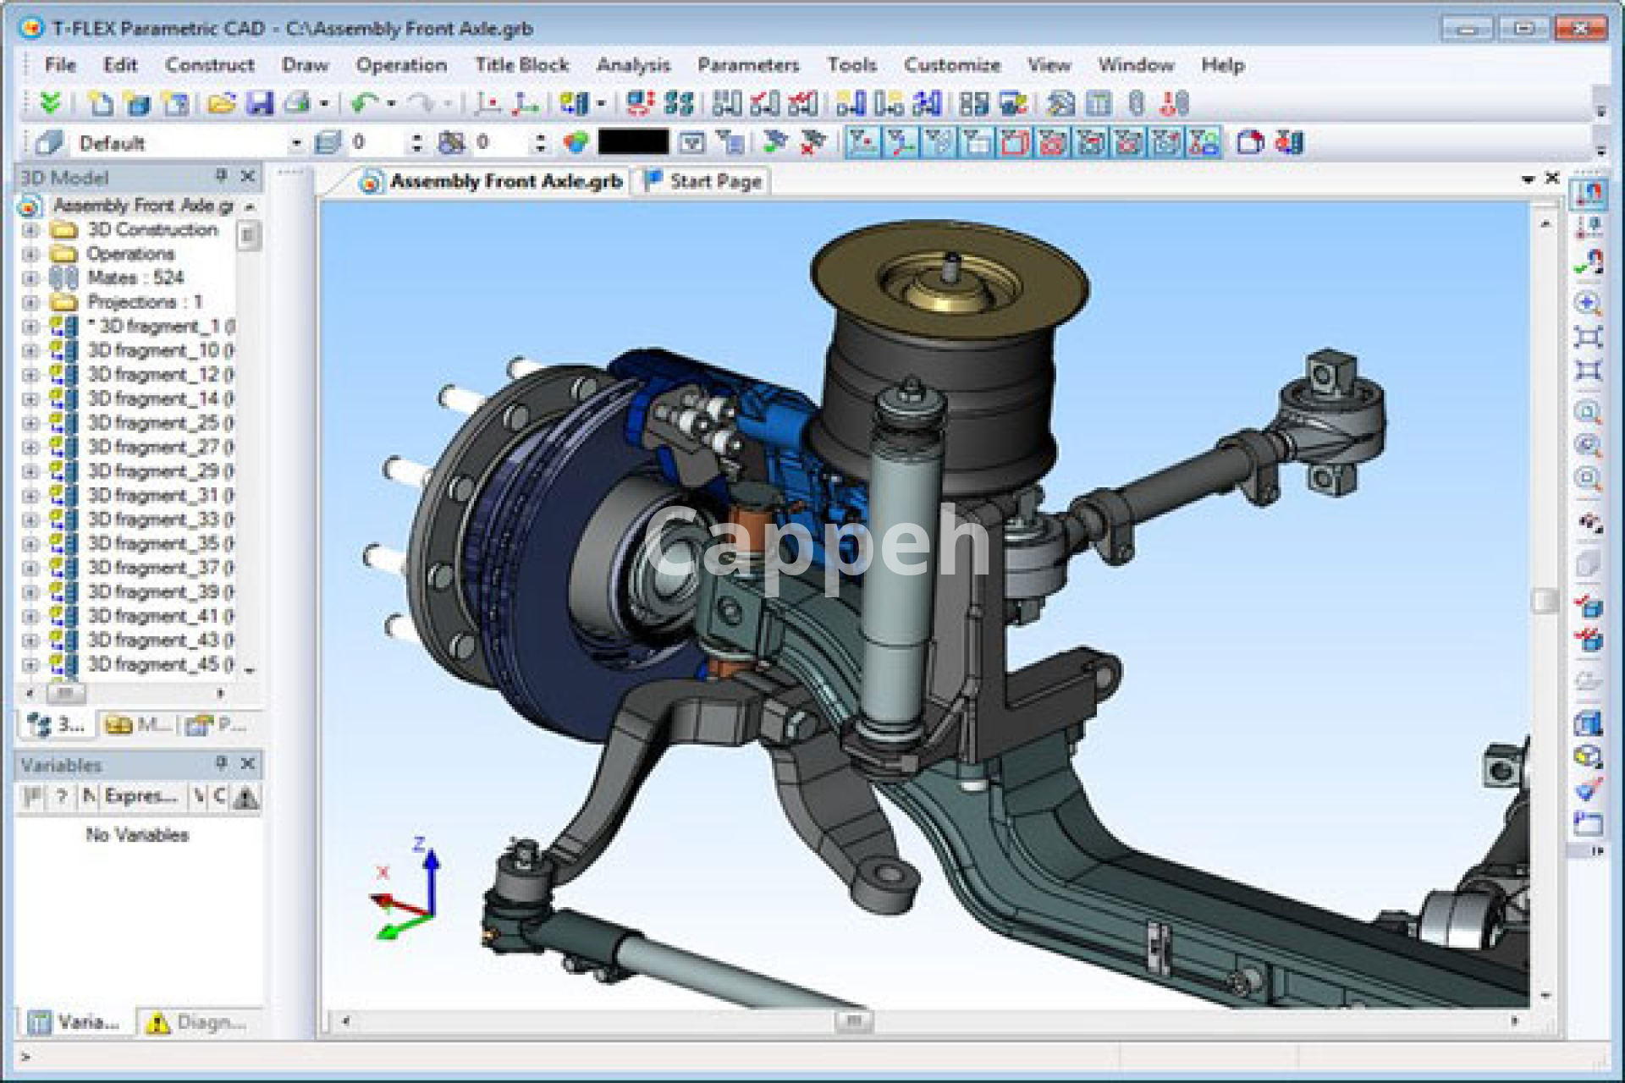Expand the Mates : 524 node
The width and height of the screenshot is (1625, 1083).
pos(30,278)
